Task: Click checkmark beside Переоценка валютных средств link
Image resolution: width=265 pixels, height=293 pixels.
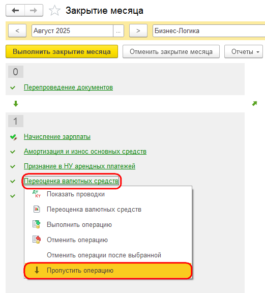Action: pos(13,181)
